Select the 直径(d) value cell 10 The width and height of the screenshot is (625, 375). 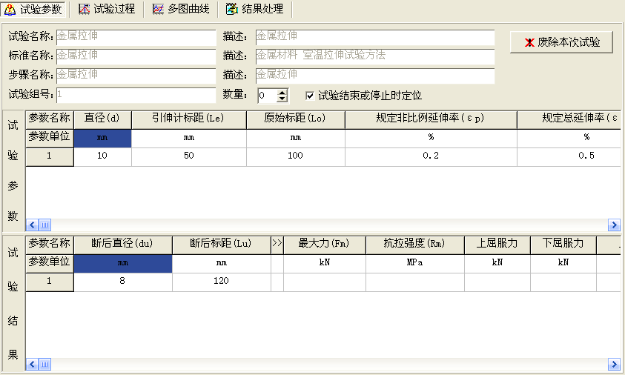point(102,156)
